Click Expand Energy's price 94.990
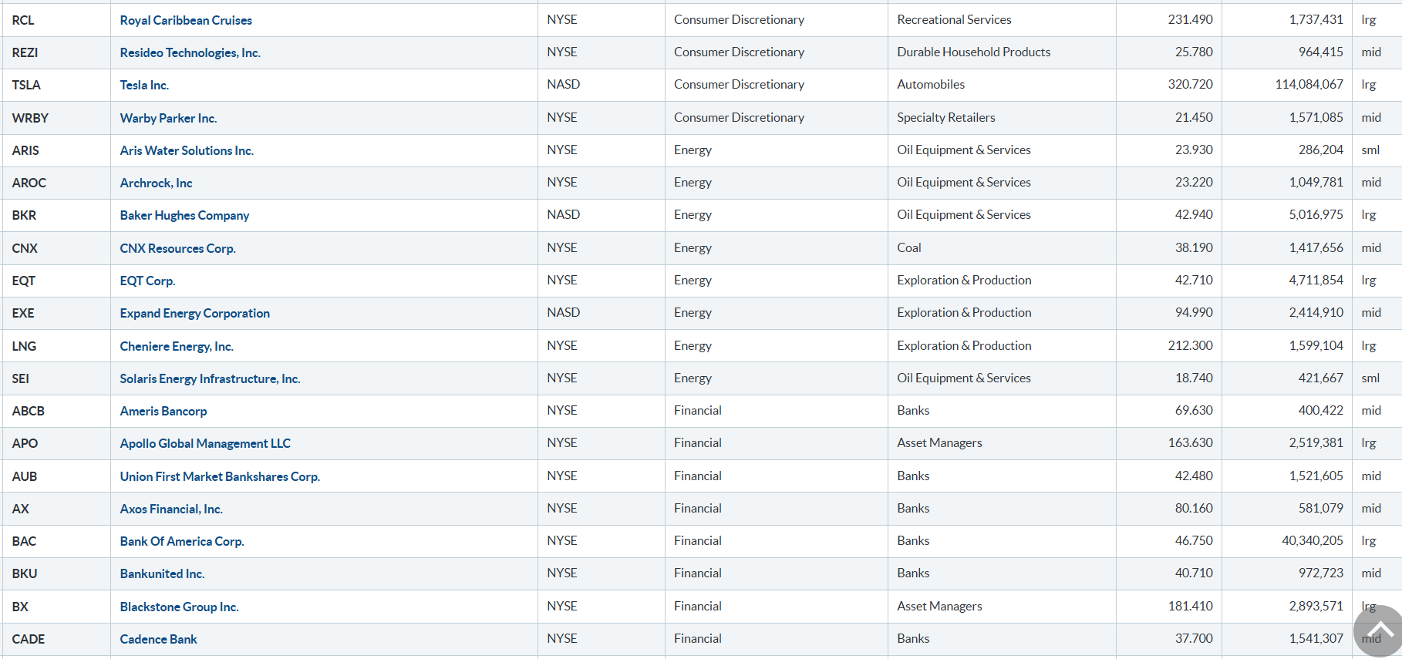This screenshot has width=1402, height=659. click(1194, 313)
